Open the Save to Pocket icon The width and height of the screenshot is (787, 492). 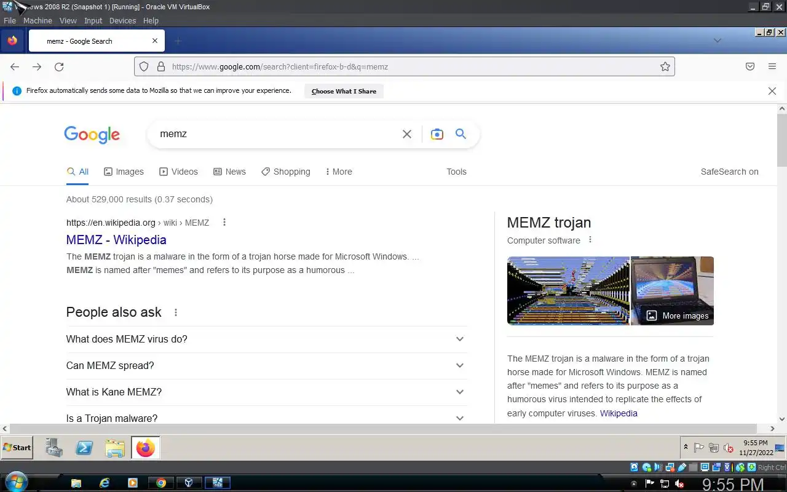750,66
